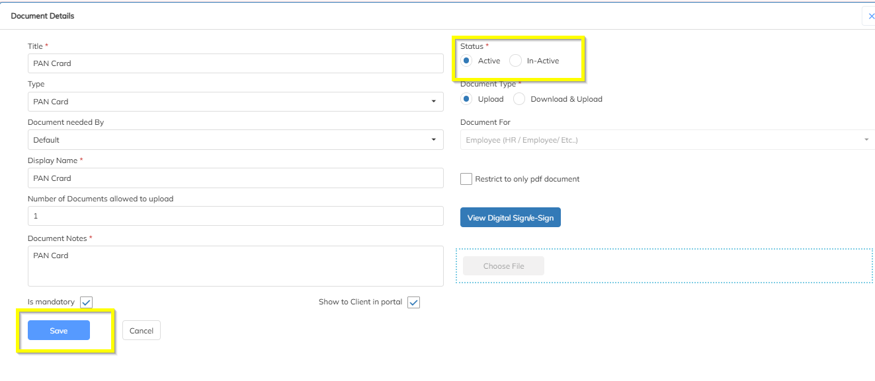The width and height of the screenshot is (875, 381).
Task: Click into the Display Name field
Action: coord(235,178)
